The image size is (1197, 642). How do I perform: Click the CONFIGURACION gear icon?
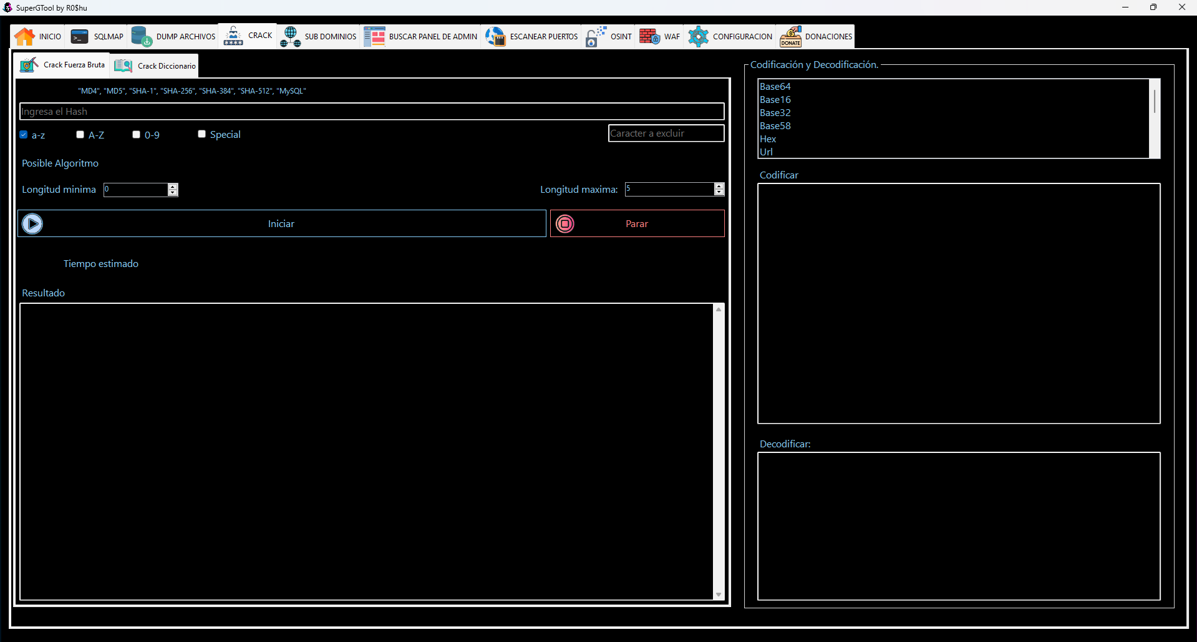[x=698, y=37]
